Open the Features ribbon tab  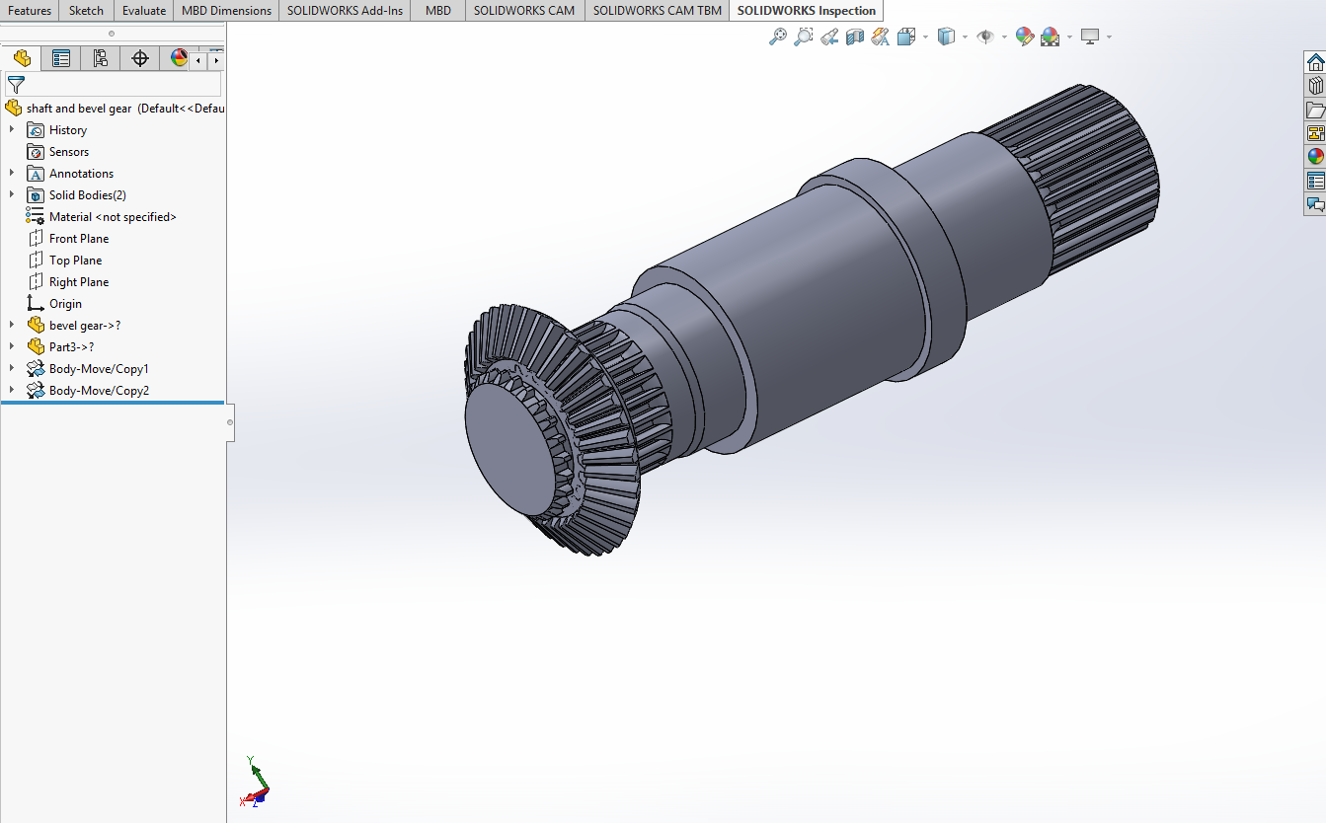pos(30,11)
